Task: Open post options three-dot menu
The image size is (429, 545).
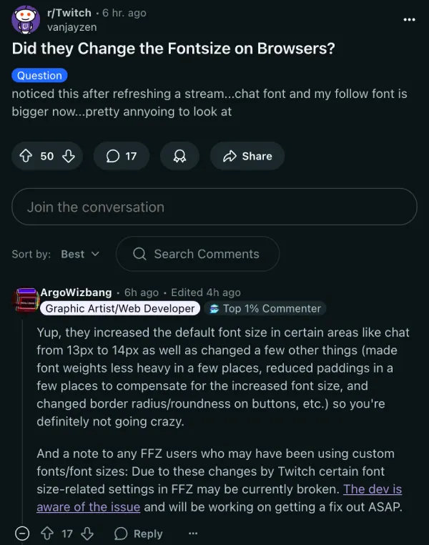Action: [x=409, y=20]
